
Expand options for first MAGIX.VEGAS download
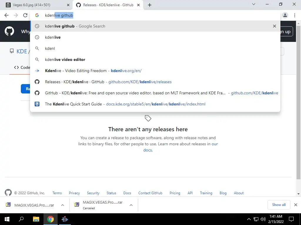pyautogui.click(x=63, y=205)
